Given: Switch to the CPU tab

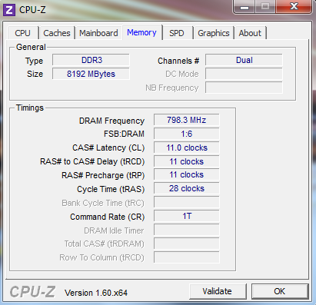Looking at the screenshot, I should click(x=22, y=33).
